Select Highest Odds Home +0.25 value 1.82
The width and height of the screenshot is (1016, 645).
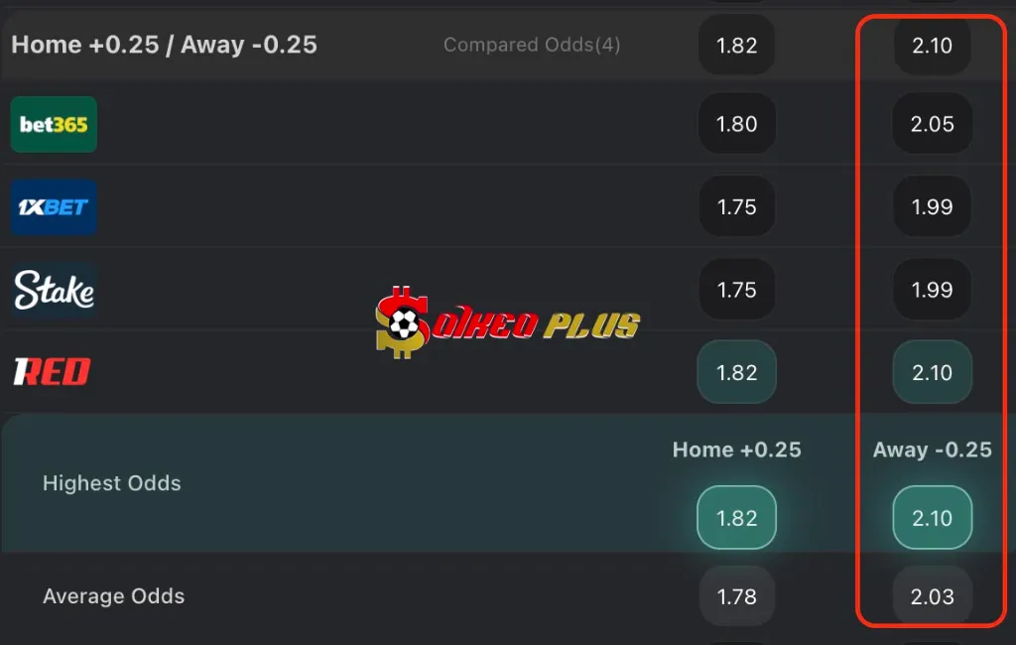[736, 518]
